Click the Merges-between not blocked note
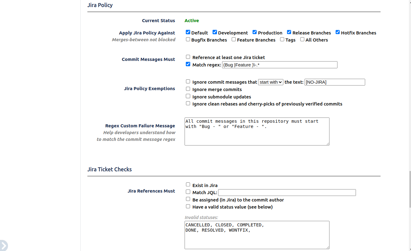411x251 pixels. (144, 40)
